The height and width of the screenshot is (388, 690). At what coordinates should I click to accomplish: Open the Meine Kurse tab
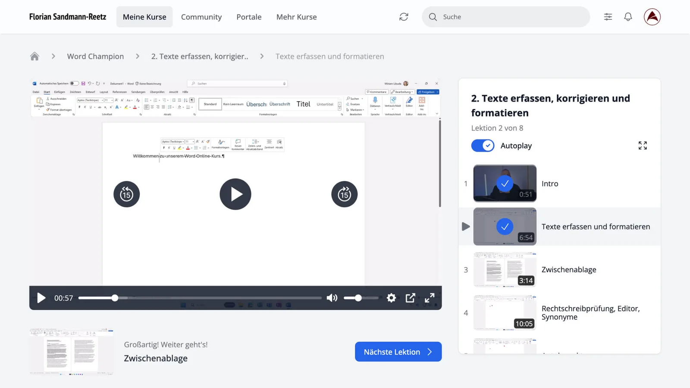[144, 17]
